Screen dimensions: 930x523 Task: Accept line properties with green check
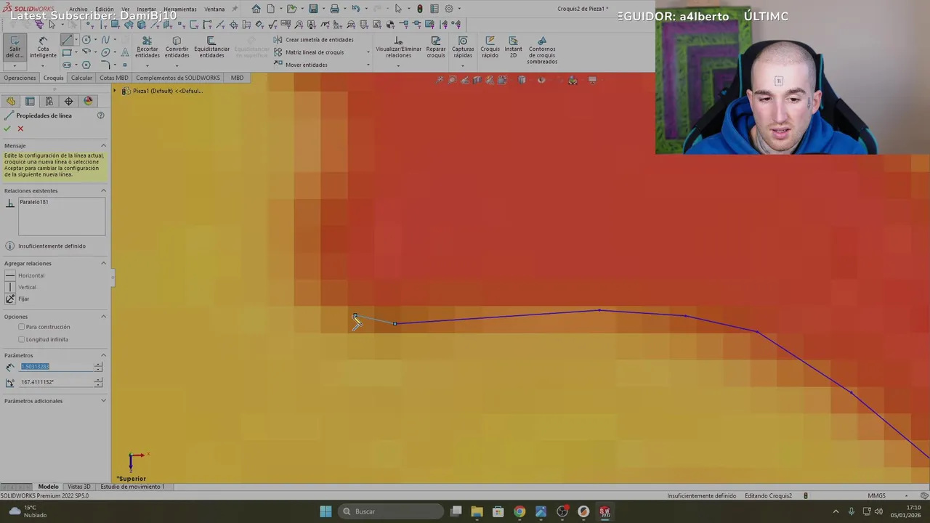point(7,129)
